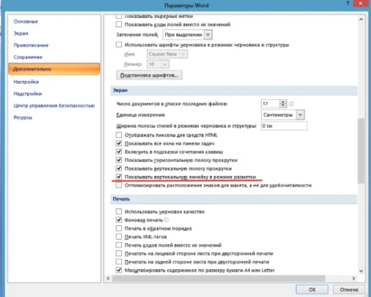Confirm settings with OK button

click(x=312, y=289)
